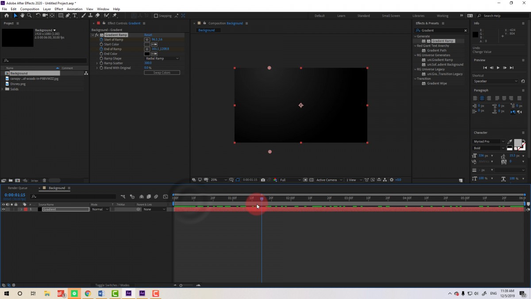
Task: Switch to Render Queue tab
Action: [18, 188]
